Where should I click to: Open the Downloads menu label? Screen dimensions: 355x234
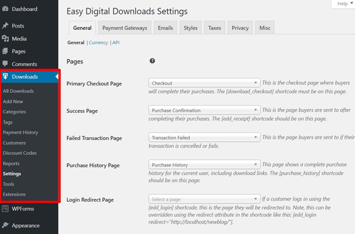25,77
